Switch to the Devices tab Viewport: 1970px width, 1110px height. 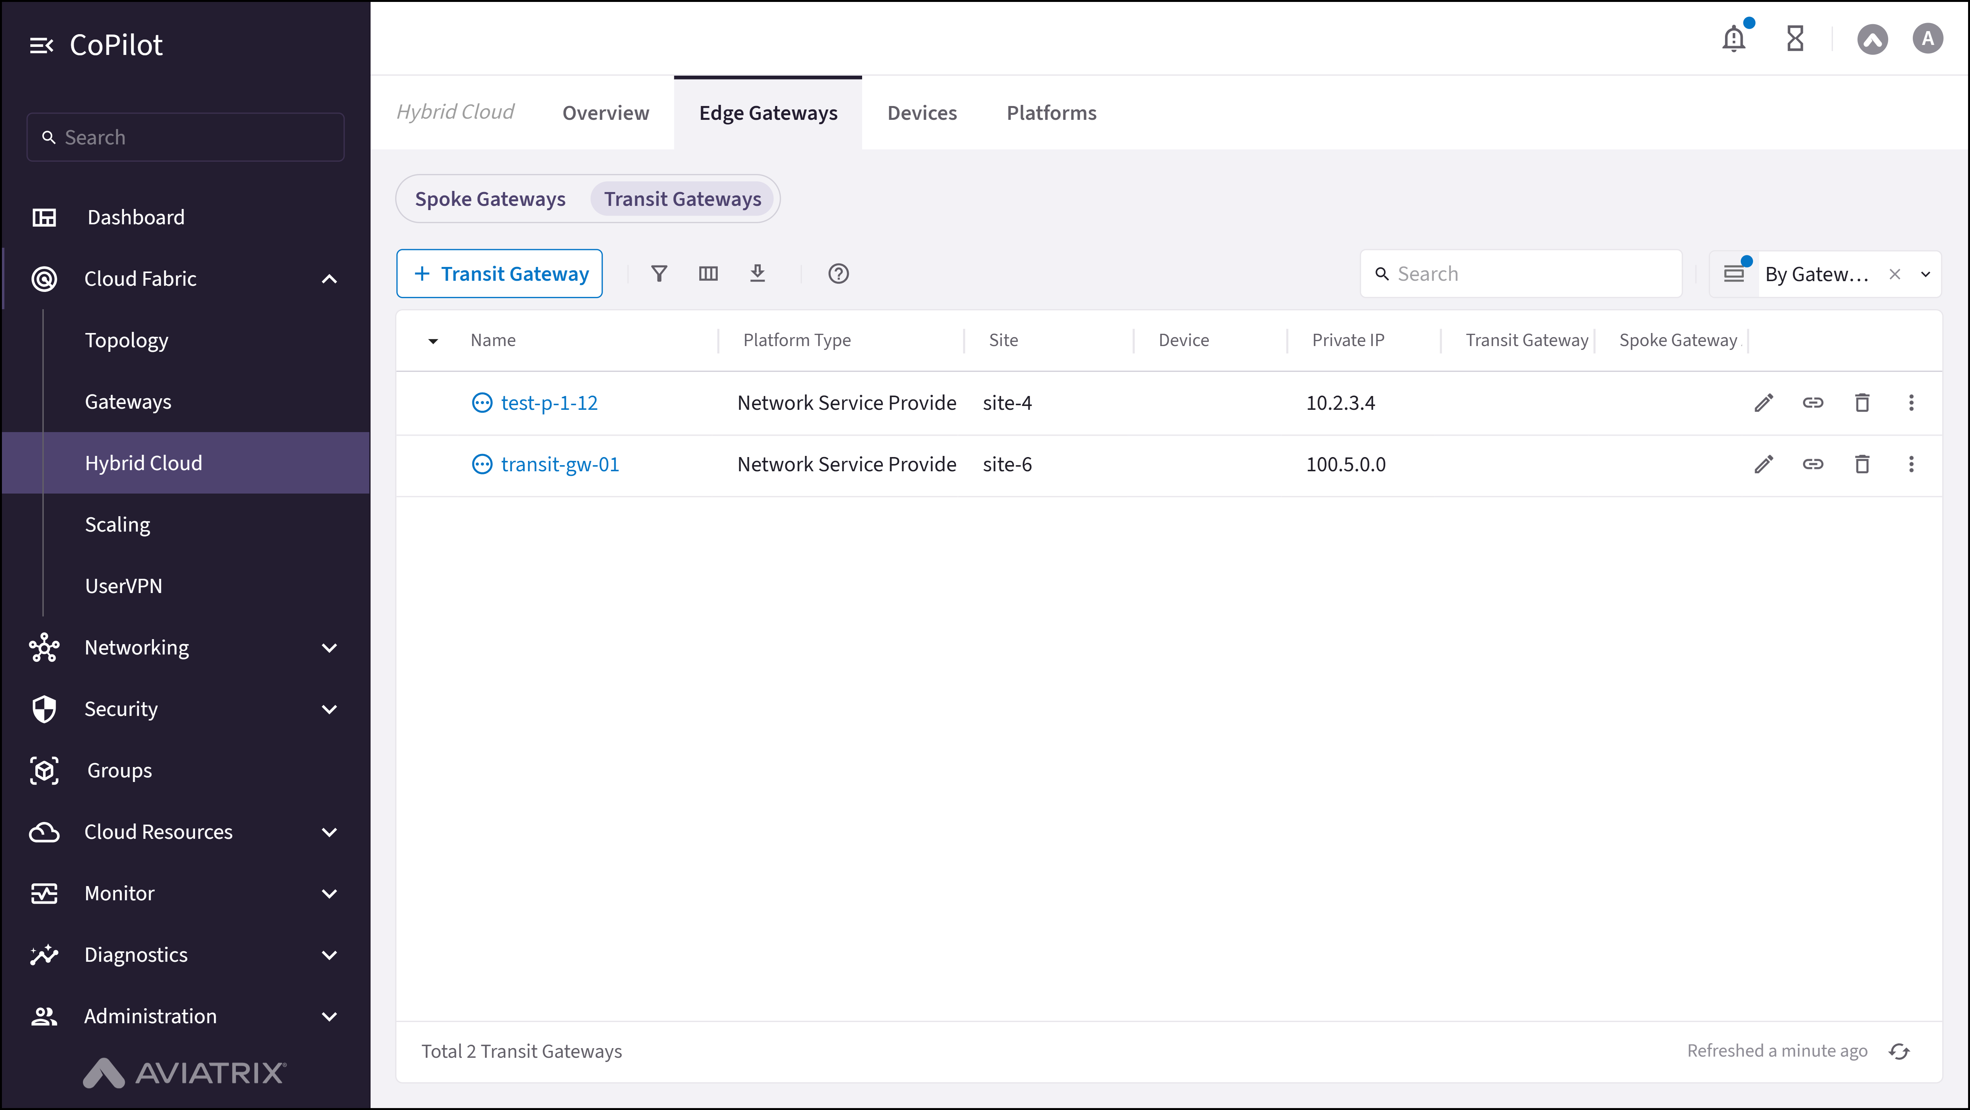coord(922,113)
